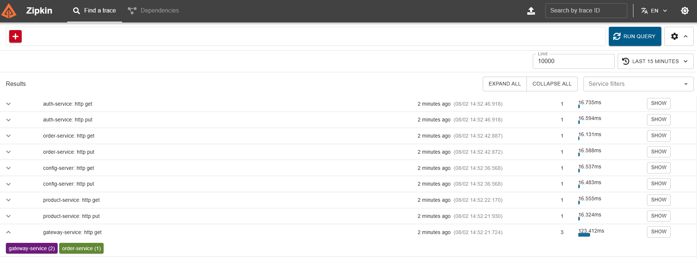This screenshot has height=259, width=697.
Task: Expand the config-server http put row
Action: coord(8,184)
